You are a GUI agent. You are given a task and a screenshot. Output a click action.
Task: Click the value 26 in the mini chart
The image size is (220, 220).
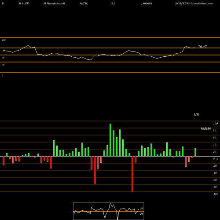[x=142, y=214]
